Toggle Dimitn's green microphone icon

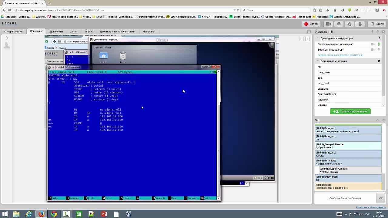point(379,44)
